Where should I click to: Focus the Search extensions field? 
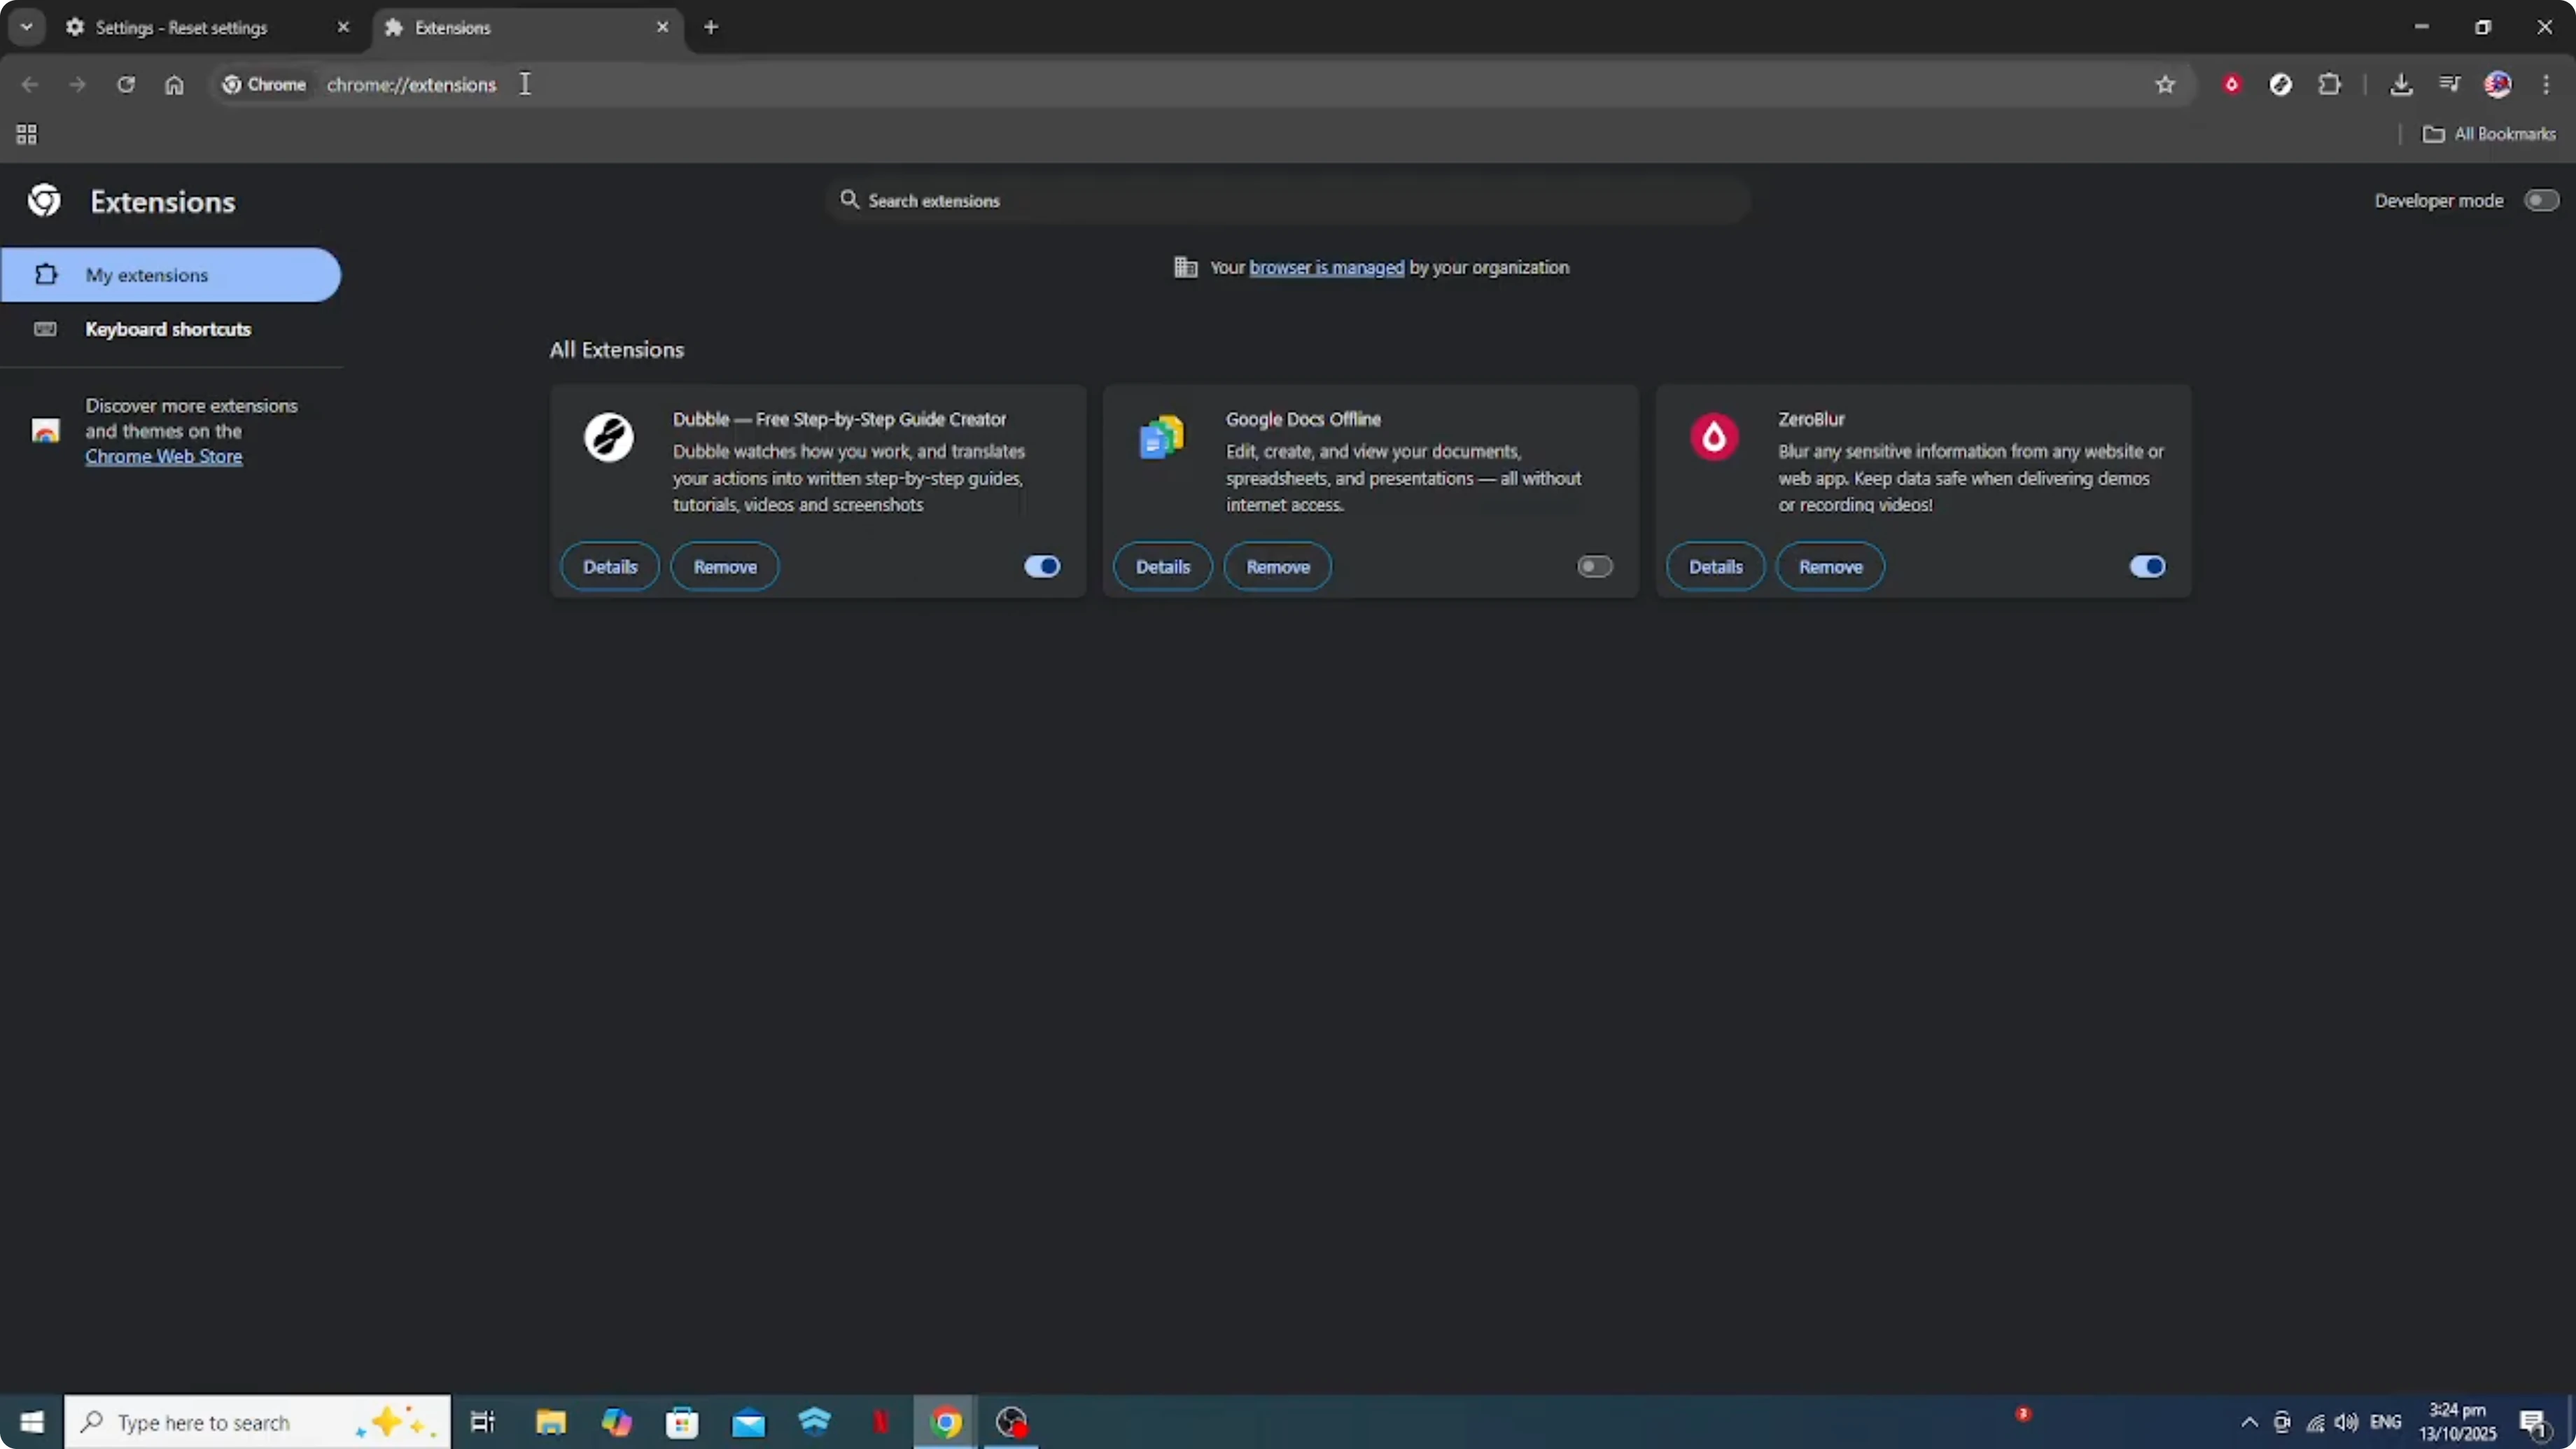coord(1288,200)
